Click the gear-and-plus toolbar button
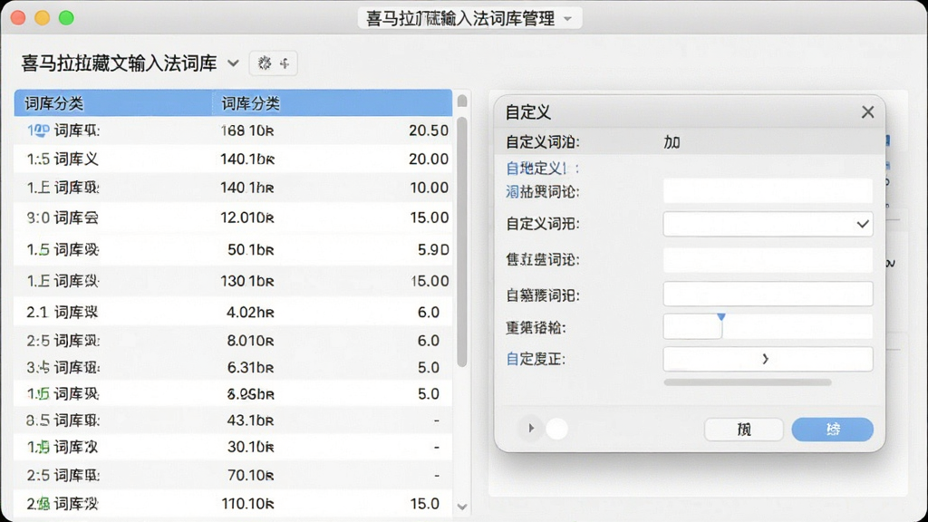This screenshot has height=522, width=928. pyautogui.click(x=274, y=63)
